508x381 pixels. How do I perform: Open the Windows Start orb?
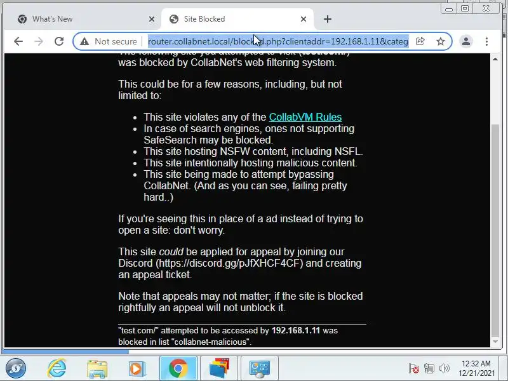coord(15,368)
